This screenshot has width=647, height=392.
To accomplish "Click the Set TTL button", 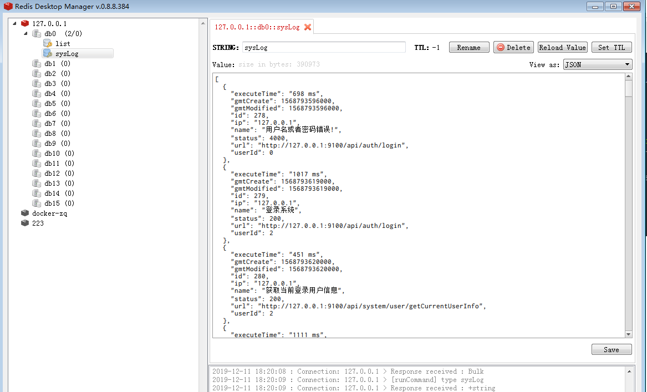I will [x=612, y=48].
